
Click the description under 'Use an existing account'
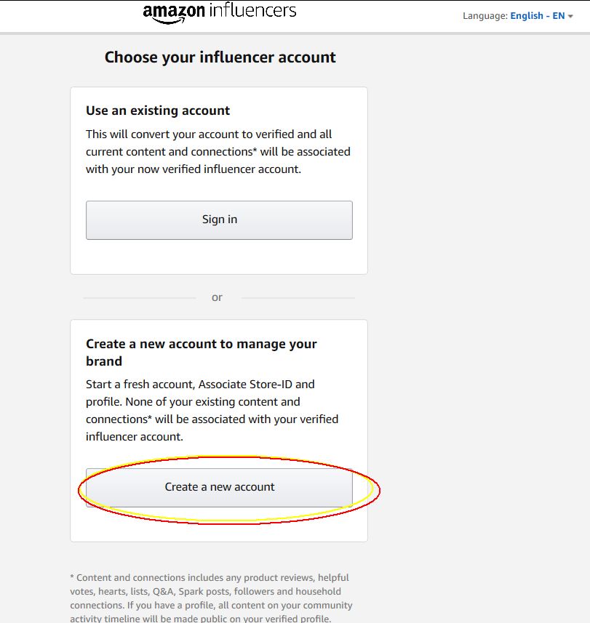pos(218,151)
